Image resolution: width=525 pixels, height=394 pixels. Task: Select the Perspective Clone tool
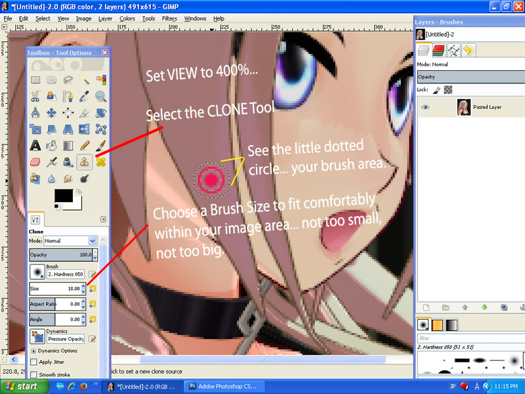click(x=35, y=178)
